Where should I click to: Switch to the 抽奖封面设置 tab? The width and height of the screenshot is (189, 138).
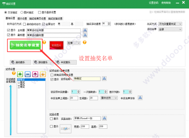point(55,19)
